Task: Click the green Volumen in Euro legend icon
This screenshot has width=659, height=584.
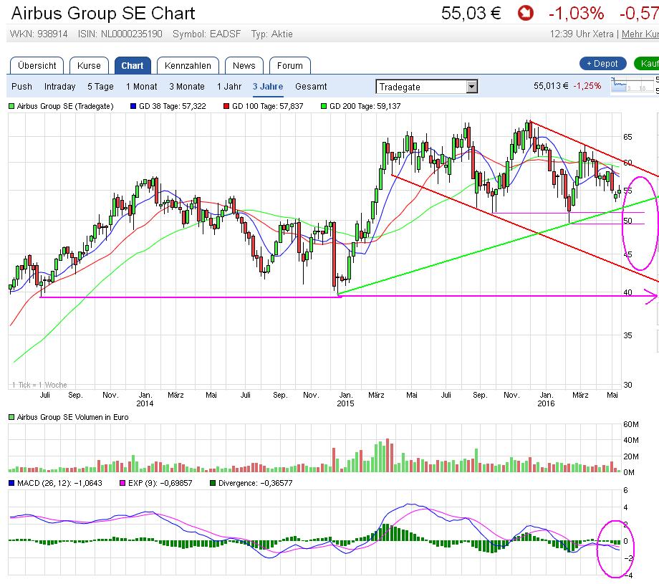Action: click(11, 417)
